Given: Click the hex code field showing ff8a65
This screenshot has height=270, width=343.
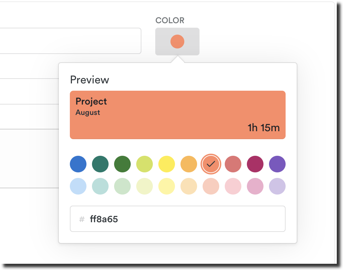Looking at the screenshot, I should pyautogui.click(x=177, y=219).
